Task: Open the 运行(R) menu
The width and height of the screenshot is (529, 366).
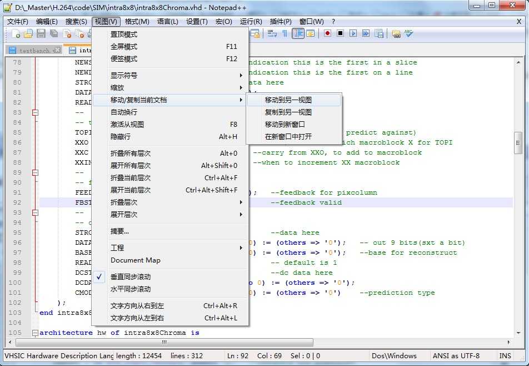Action: [x=251, y=22]
